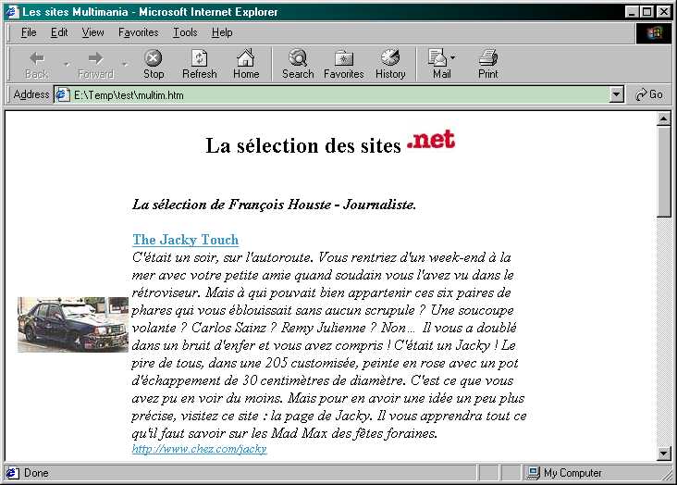
Task: Minimize the Internet Explorer window
Action: point(632,12)
